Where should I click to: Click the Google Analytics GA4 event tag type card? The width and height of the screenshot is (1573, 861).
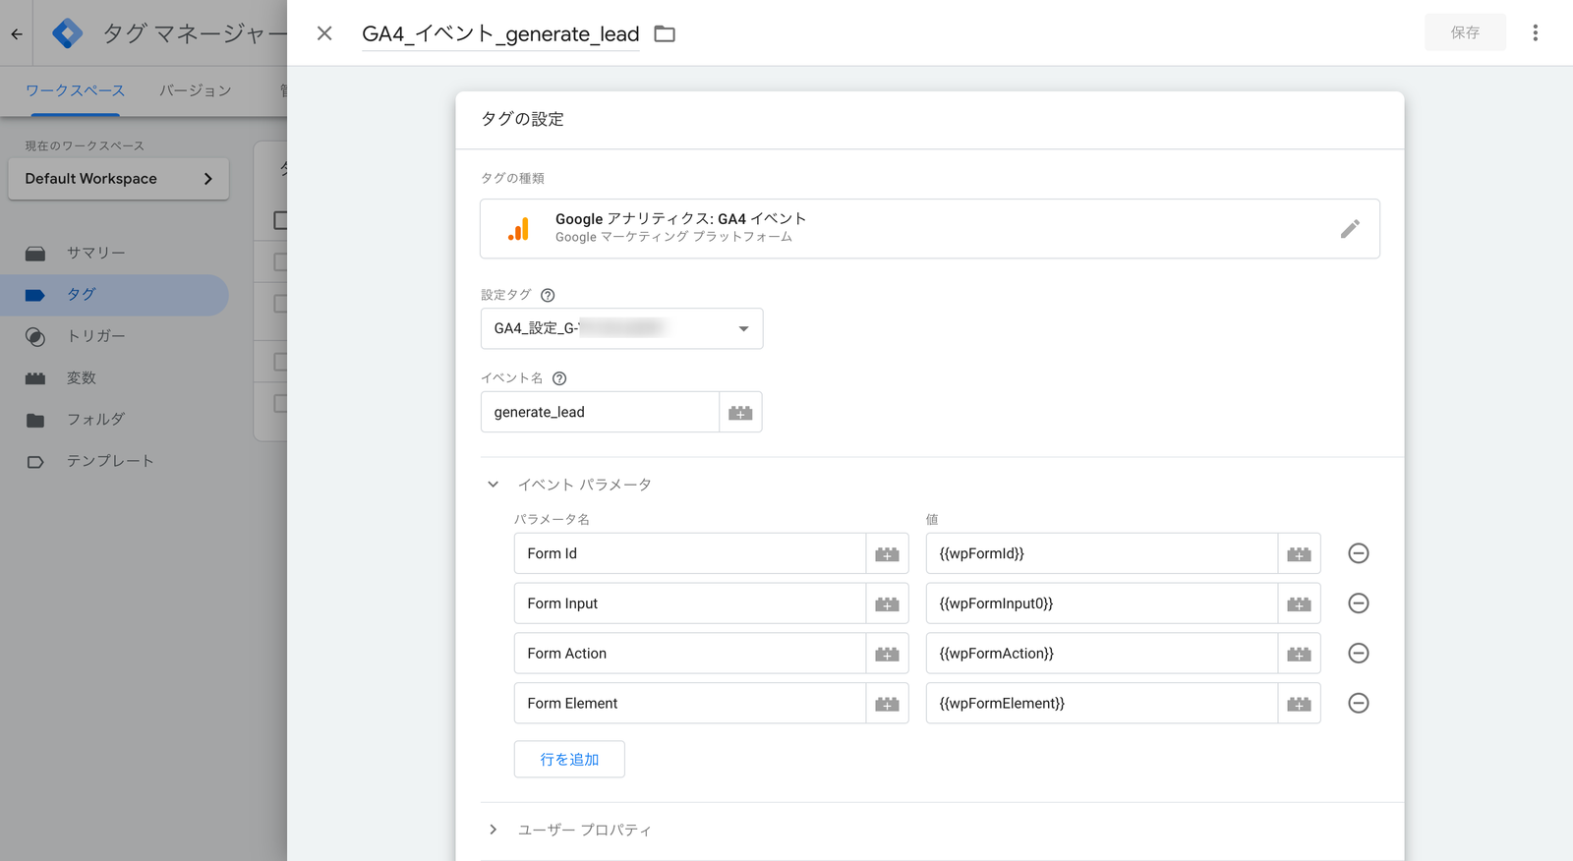point(929,229)
